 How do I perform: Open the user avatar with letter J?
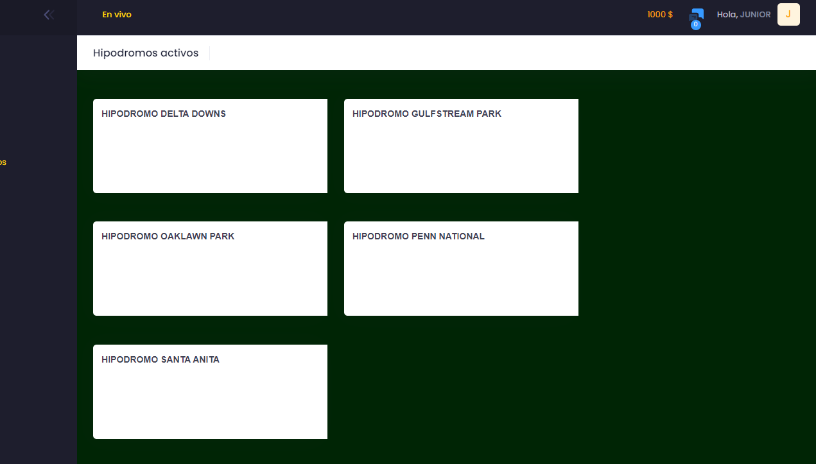pyautogui.click(x=788, y=14)
